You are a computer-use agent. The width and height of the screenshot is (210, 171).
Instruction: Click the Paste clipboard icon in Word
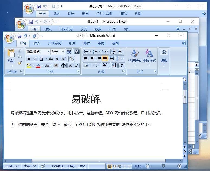(11, 53)
